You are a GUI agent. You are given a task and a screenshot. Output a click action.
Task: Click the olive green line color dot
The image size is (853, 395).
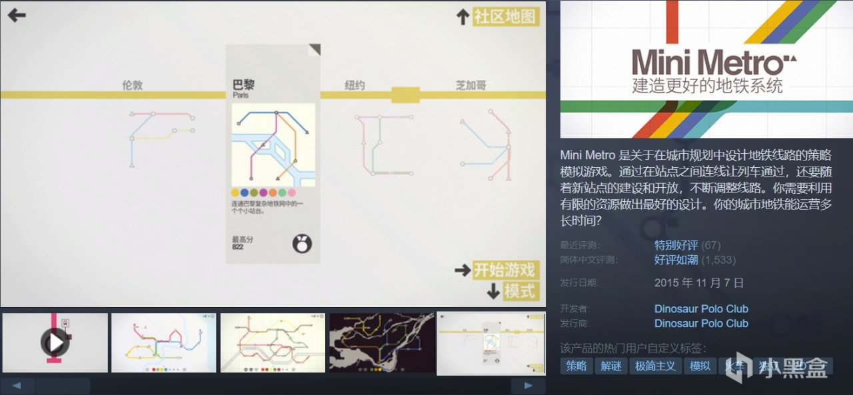255,193
